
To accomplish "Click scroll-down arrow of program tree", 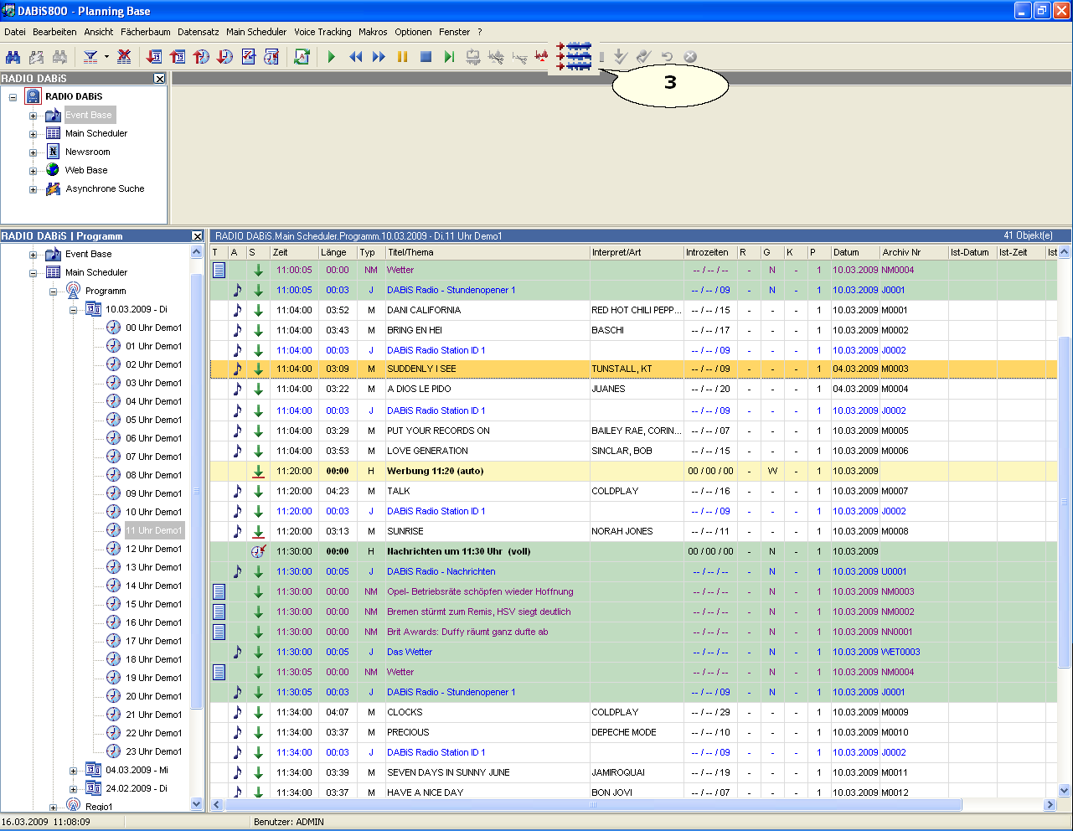I will 197,804.
